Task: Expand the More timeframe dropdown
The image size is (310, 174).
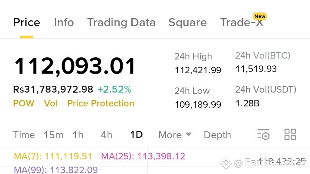Action: 175,135
